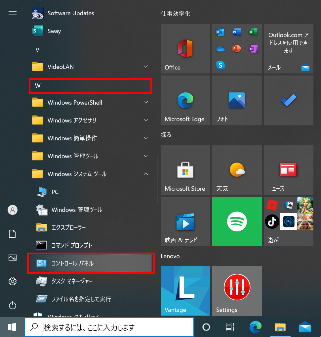This screenshot has height=337, width=321.
Task: Open File Explorer from the taskbar
Action: 280,327
